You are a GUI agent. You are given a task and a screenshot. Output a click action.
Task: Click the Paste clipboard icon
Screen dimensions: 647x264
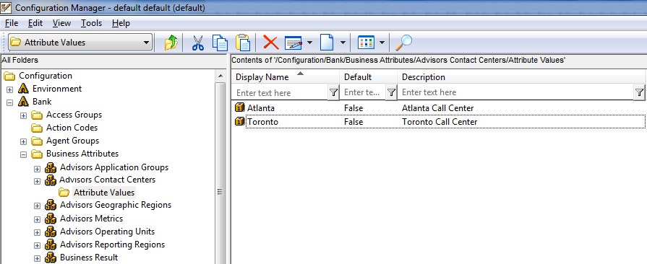tap(243, 43)
